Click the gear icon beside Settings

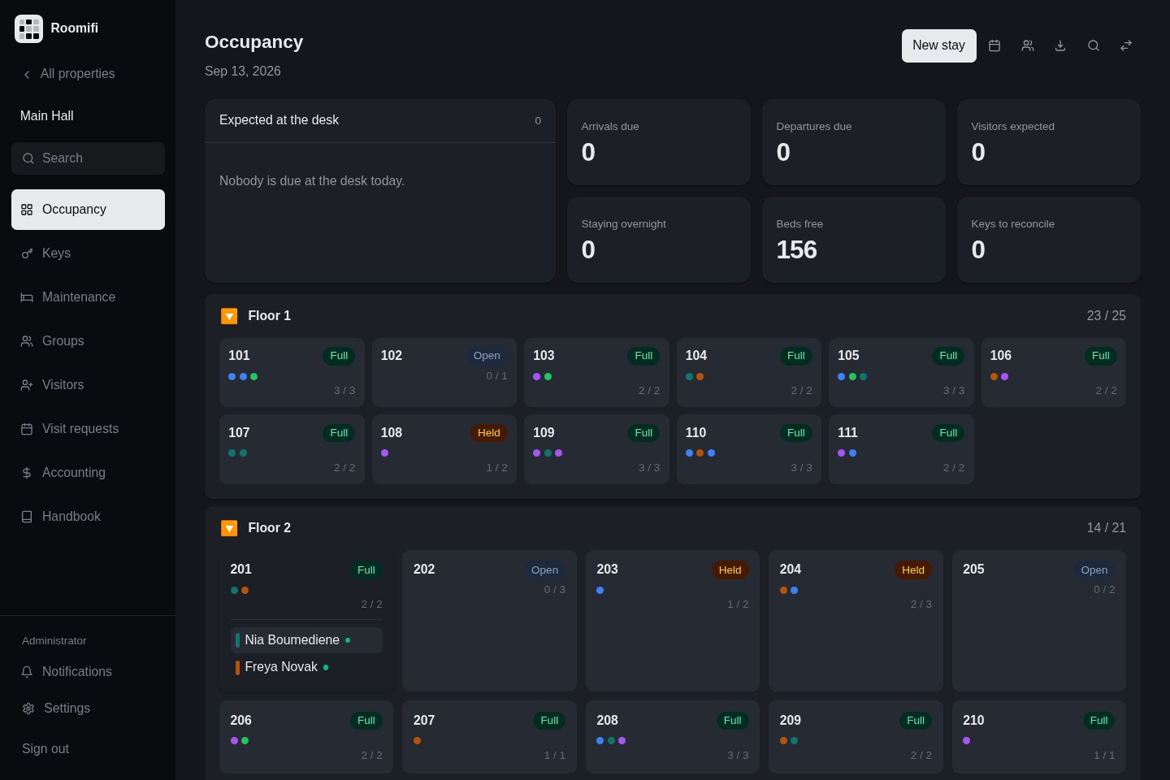coord(28,708)
